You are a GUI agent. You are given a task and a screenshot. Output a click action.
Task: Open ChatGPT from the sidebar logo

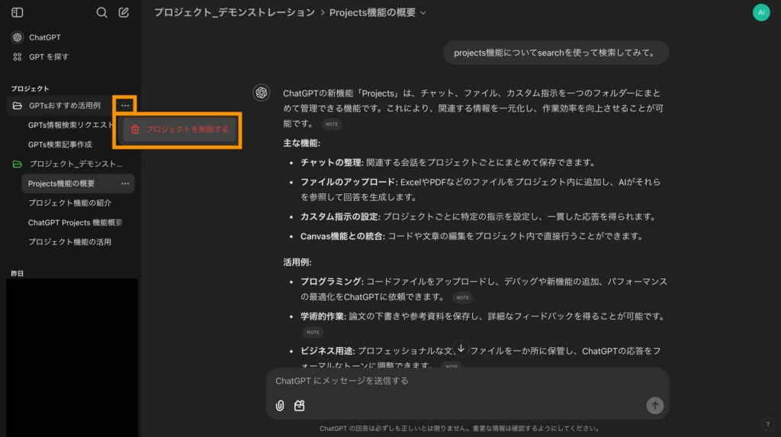click(18, 37)
